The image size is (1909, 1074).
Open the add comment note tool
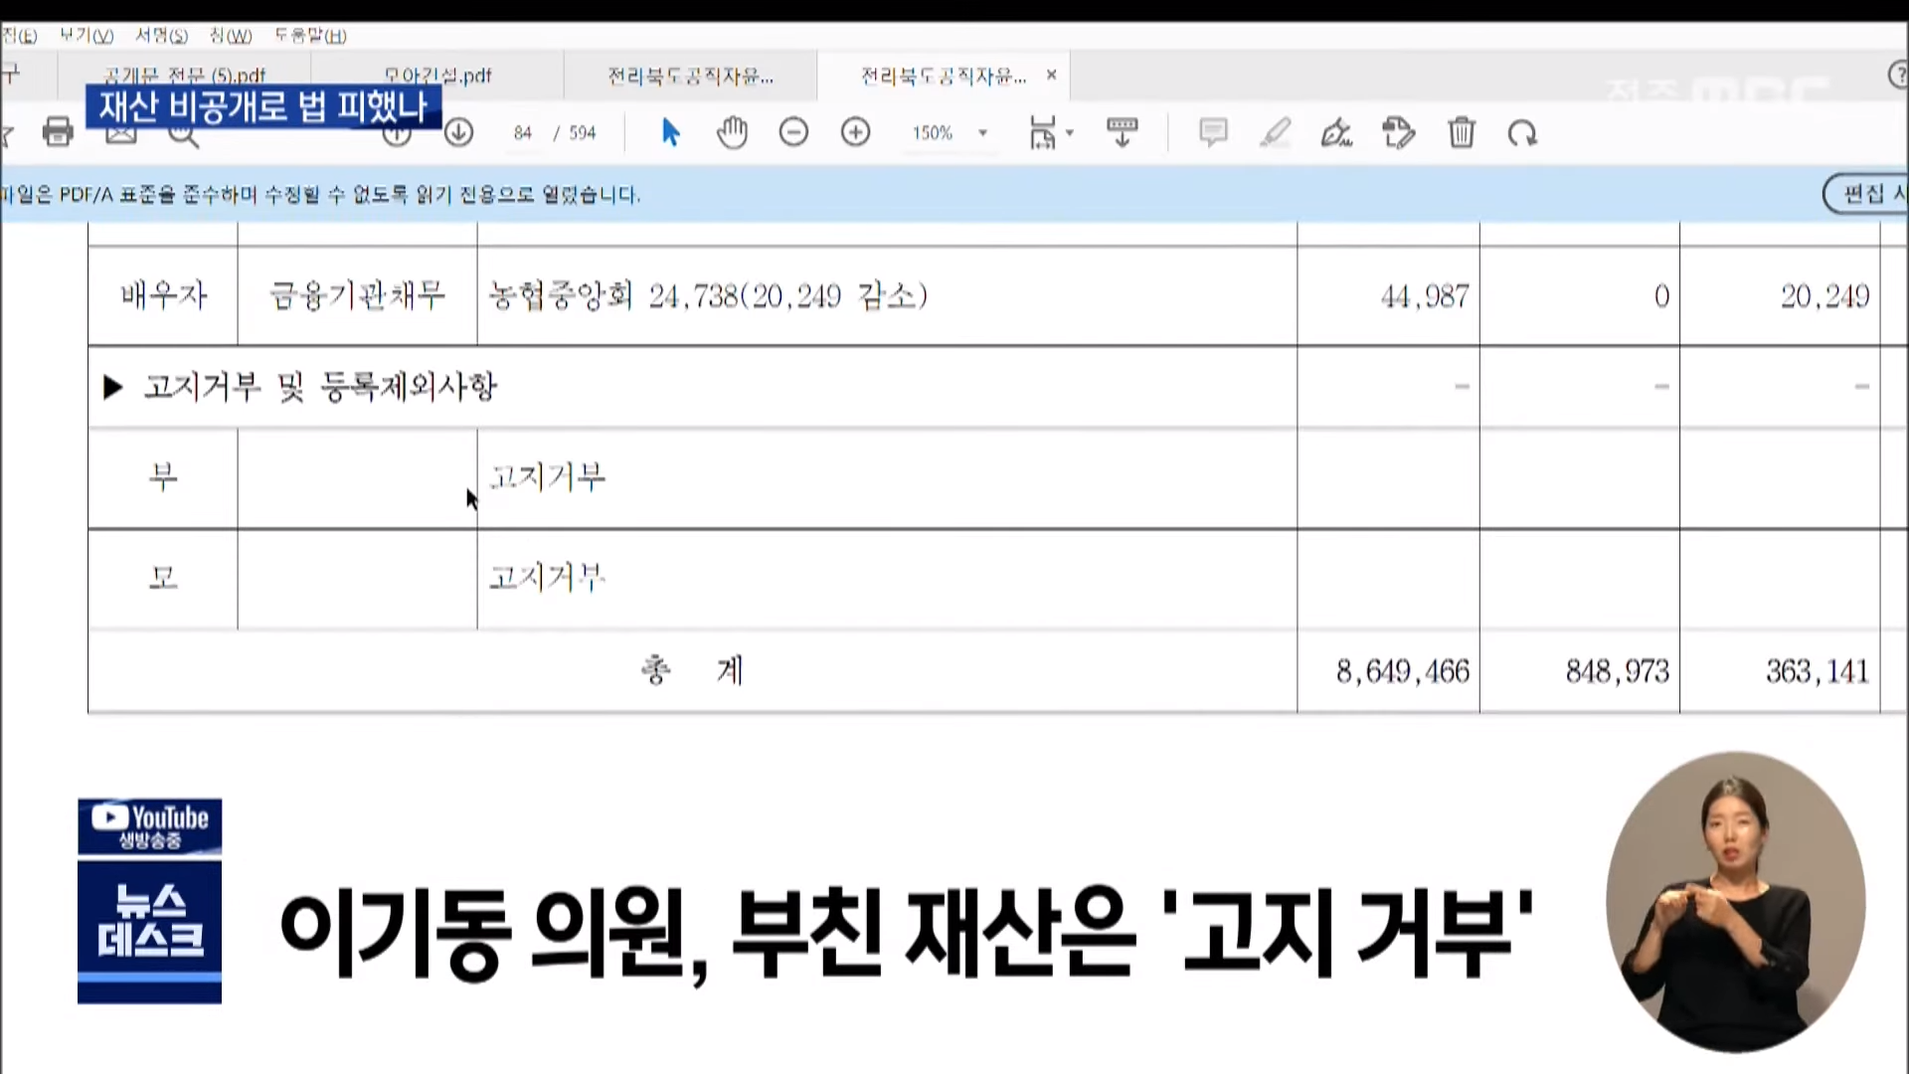point(1213,132)
